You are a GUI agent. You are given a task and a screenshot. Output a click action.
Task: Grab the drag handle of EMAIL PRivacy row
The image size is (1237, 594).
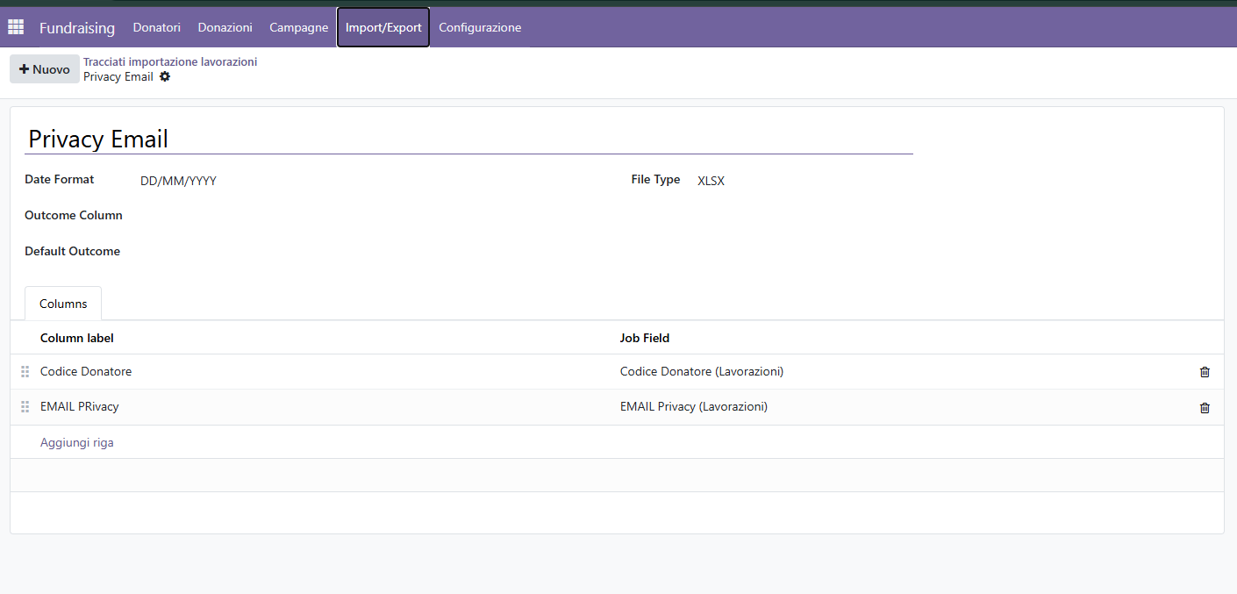[25, 407]
